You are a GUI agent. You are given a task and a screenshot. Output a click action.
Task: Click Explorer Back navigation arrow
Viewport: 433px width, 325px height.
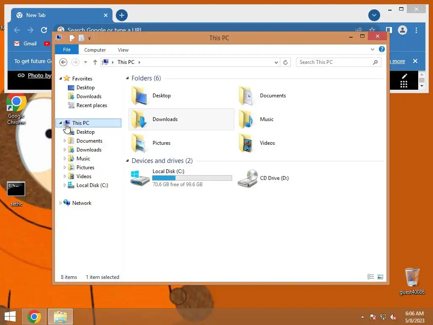pyautogui.click(x=63, y=62)
